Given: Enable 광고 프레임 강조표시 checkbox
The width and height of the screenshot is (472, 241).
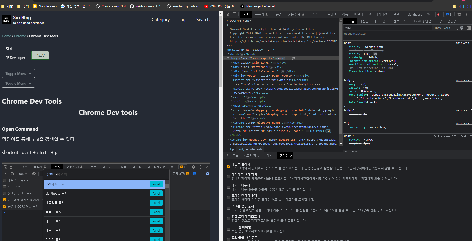Looking at the screenshot, I should point(229,218).
